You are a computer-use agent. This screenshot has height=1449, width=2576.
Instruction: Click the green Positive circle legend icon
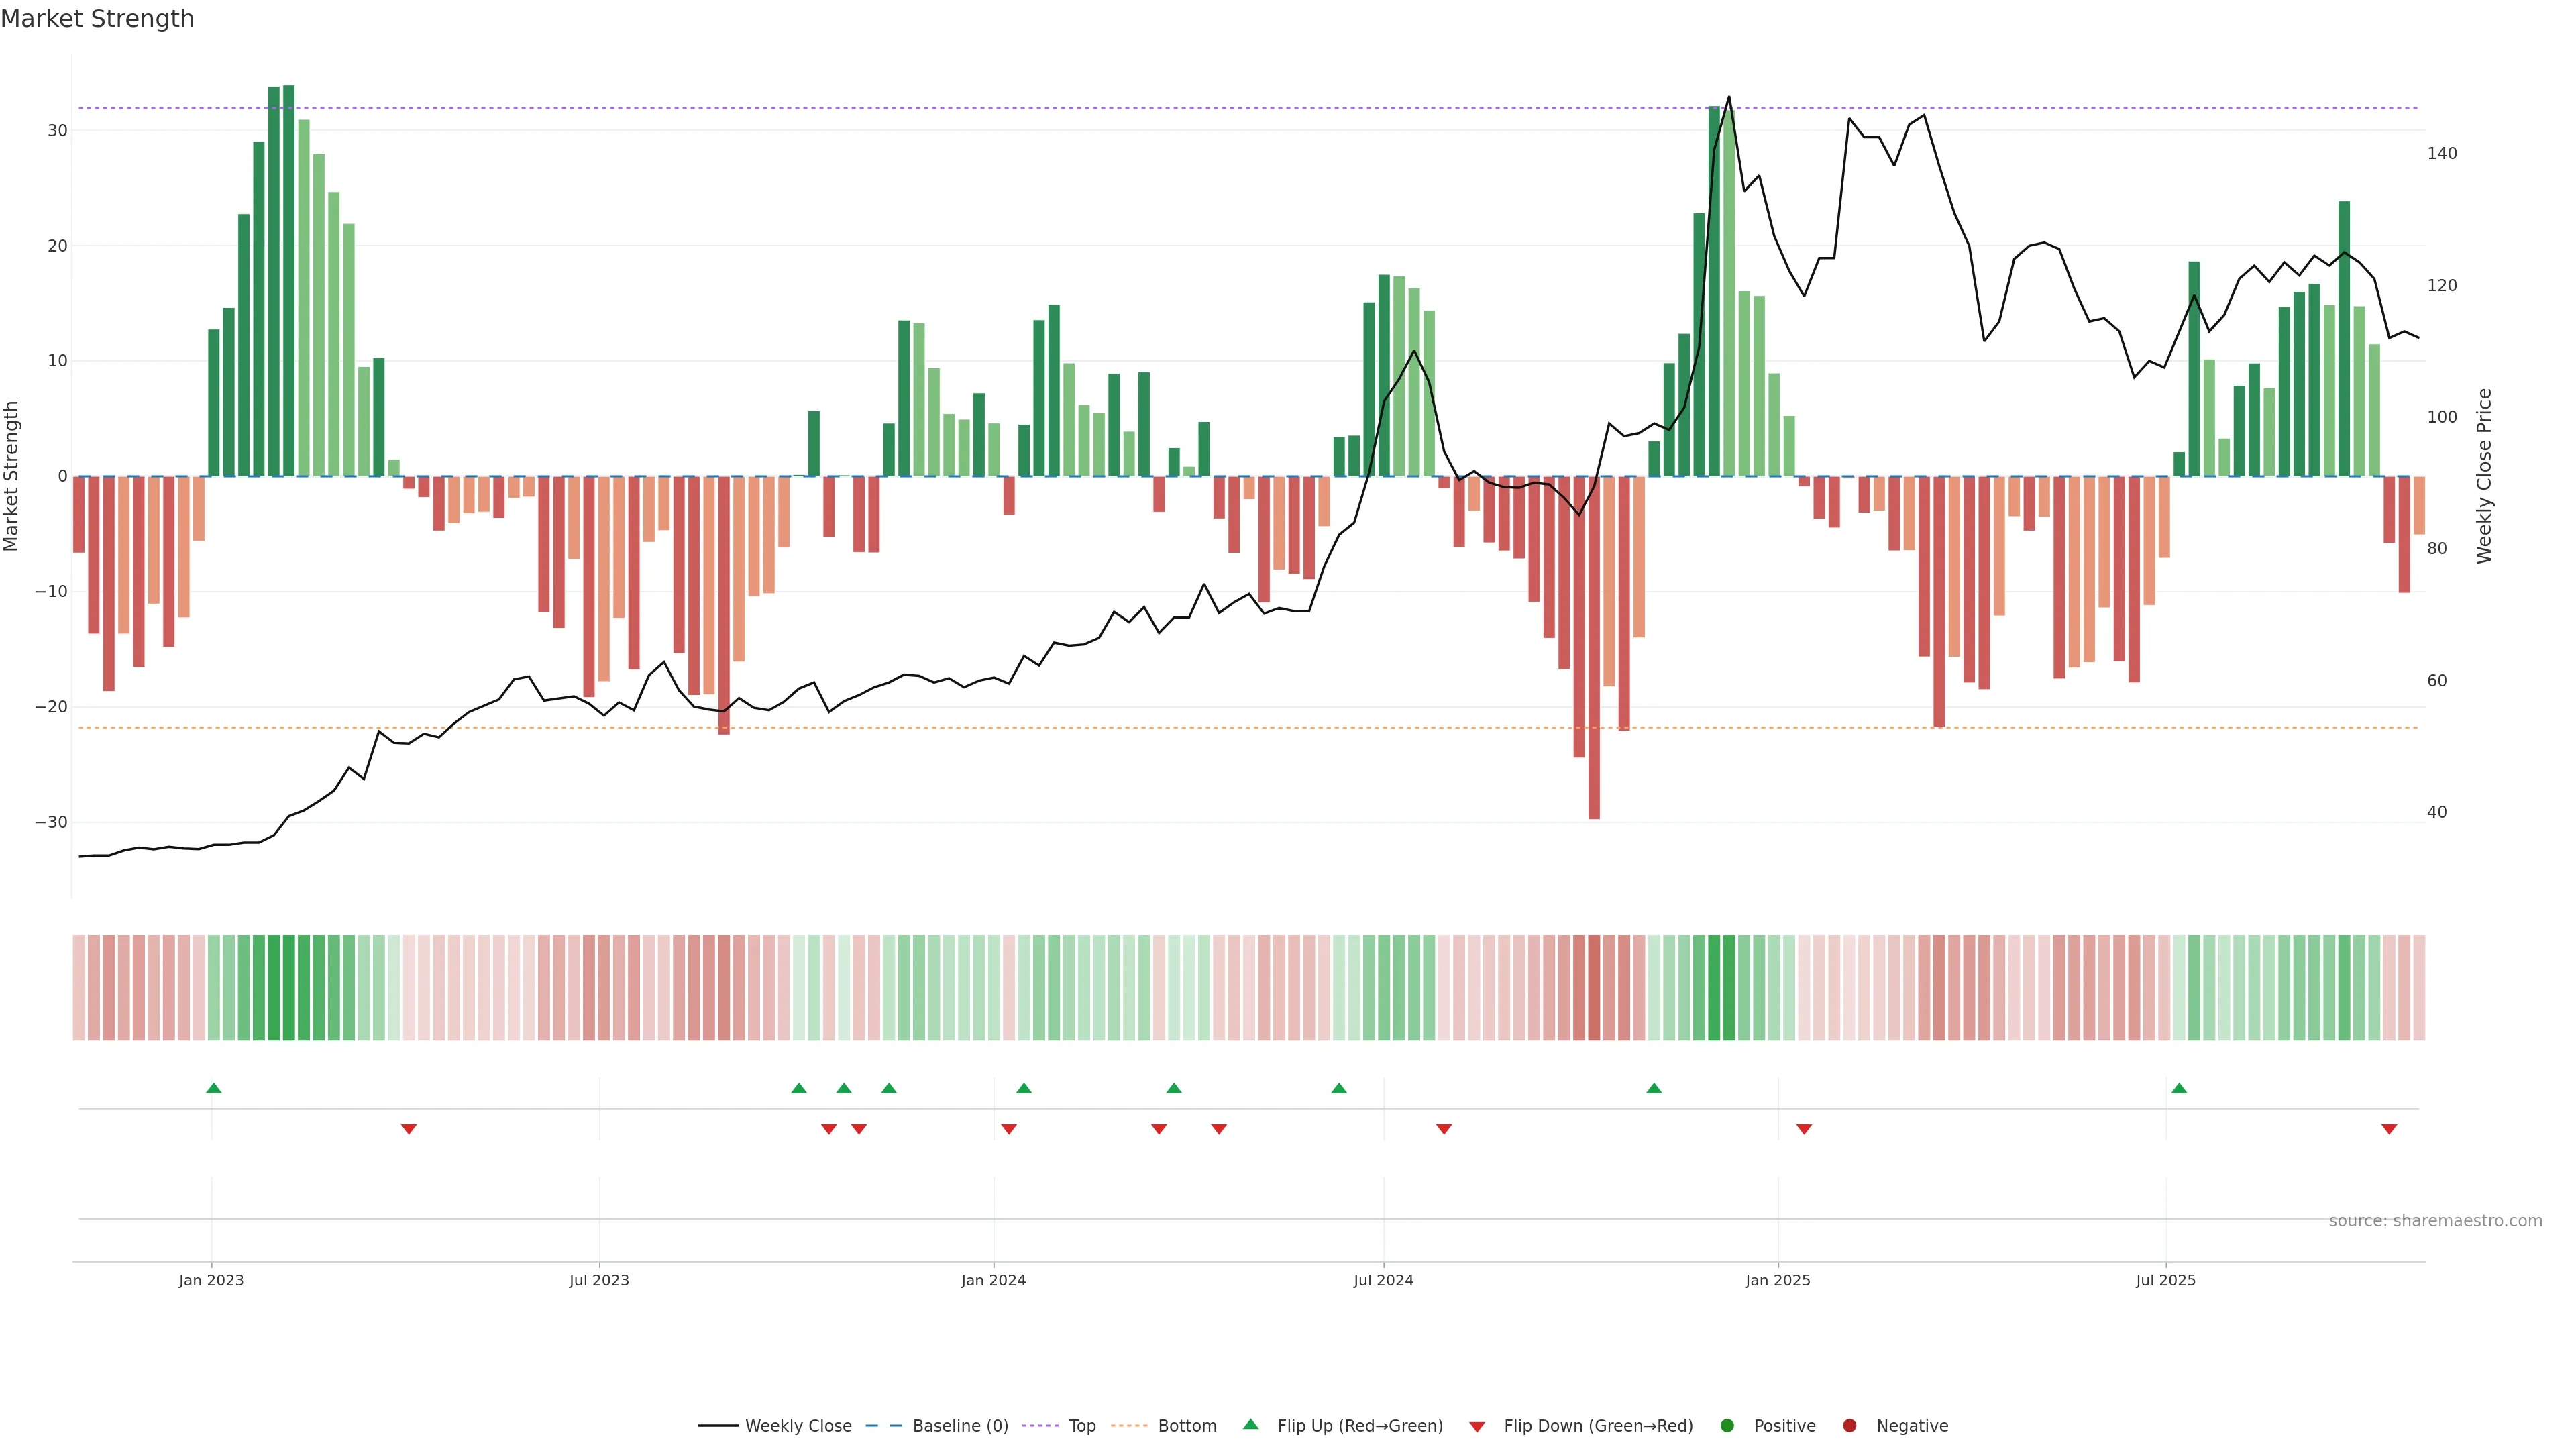tap(1727, 1426)
